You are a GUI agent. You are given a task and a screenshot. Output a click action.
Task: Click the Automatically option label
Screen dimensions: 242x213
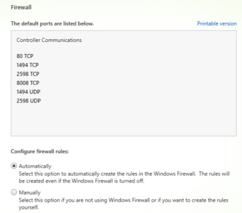click(x=35, y=166)
